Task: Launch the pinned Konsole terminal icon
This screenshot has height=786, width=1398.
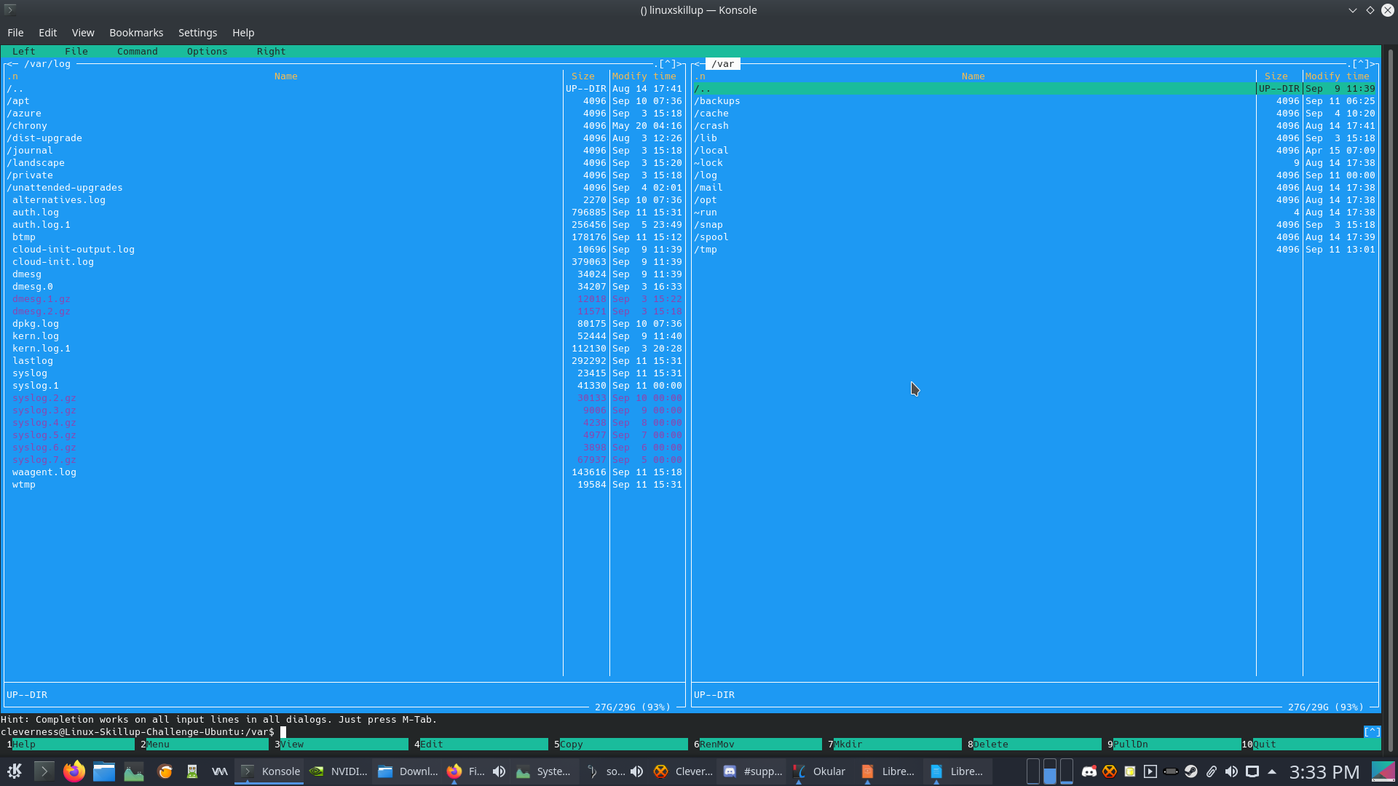Action: click(x=44, y=771)
